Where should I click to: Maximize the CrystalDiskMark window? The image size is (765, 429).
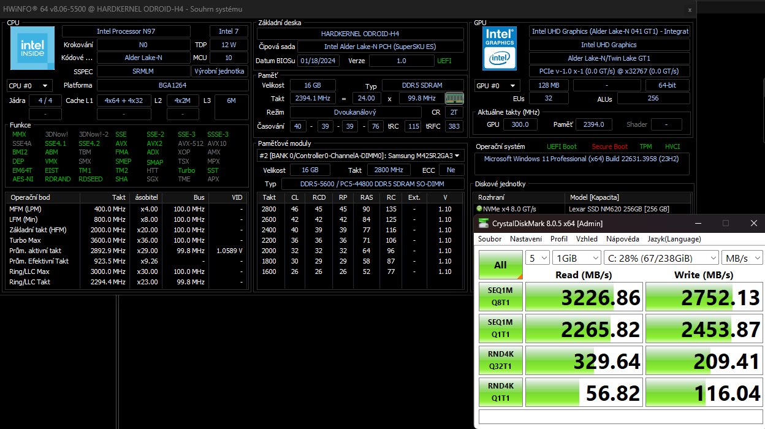click(725, 223)
